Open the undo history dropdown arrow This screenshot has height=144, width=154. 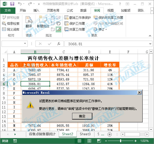click(24, 4)
